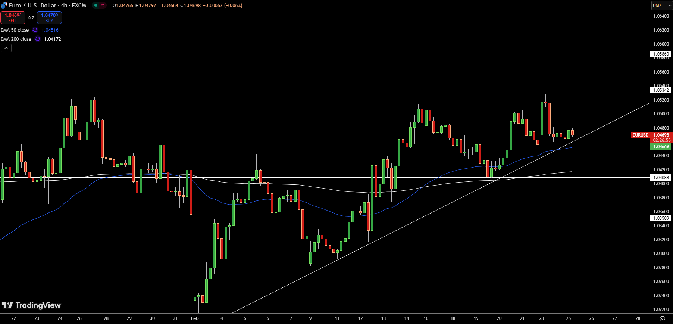
Task: Click the 0.7 spread value
Action: pos(31,18)
